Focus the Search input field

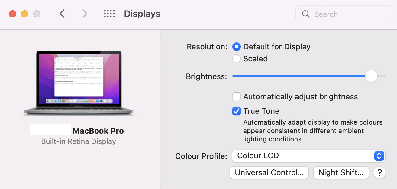pyautogui.click(x=344, y=14)
